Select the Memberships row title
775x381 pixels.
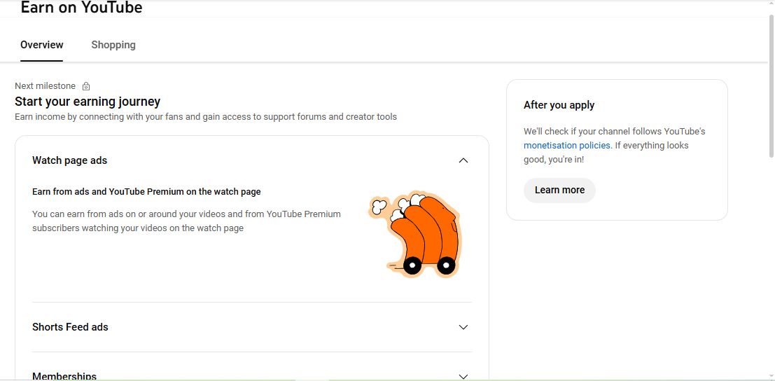[x=64, y=376]
